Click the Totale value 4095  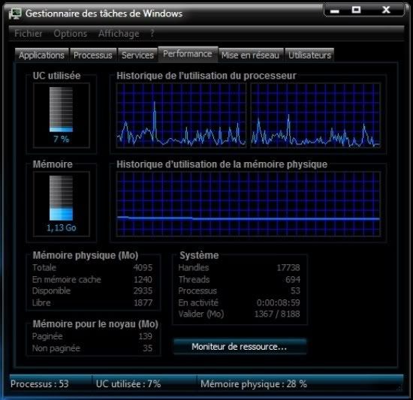click(x=143, y=268)
